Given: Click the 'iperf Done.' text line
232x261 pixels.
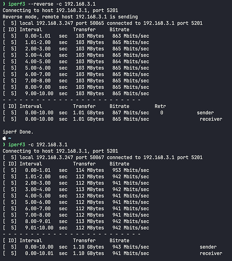Looking at the screenshot, I should (x=18, y=132).
